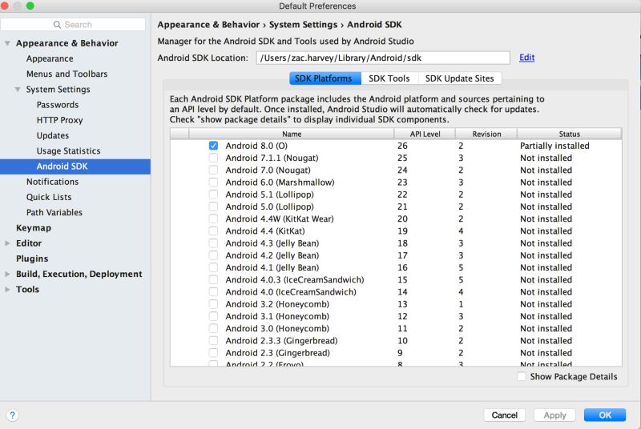Click the Android SDK Location path field
The width and height of the screenshot is (641, 429).
(383, 58)
